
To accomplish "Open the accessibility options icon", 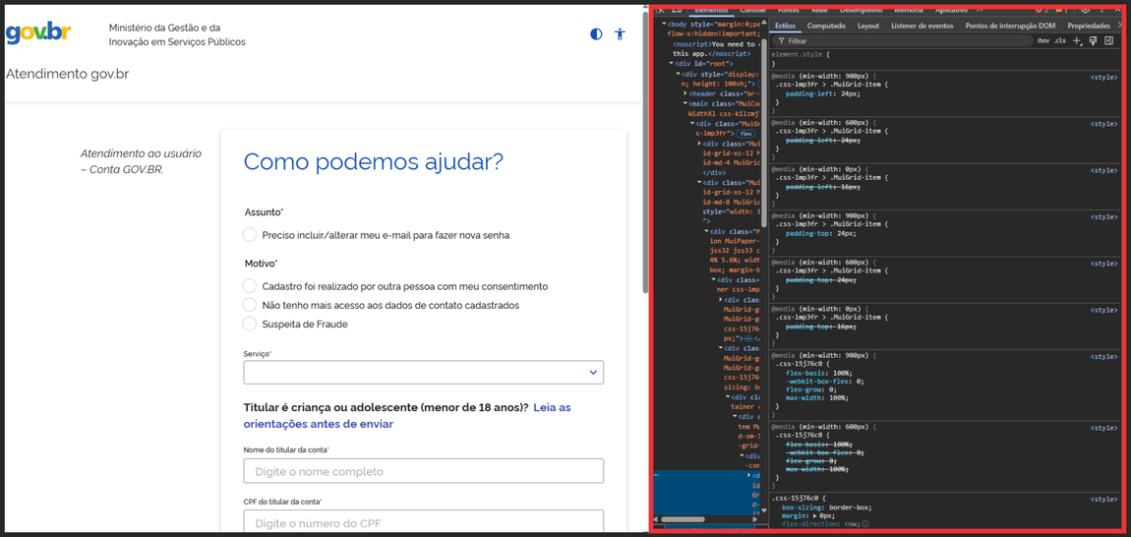I will (x=620, y=33).
